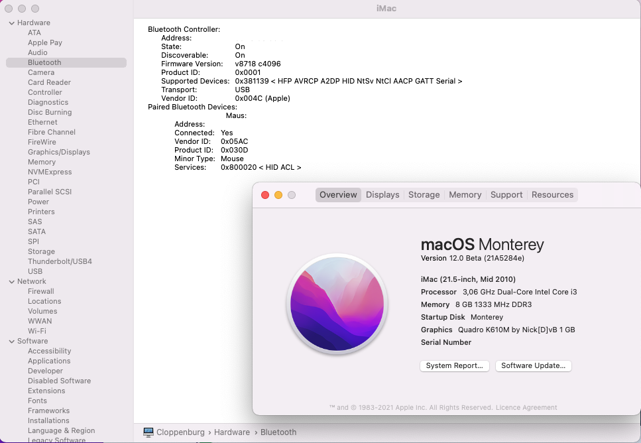Select WWAN under Network
The image size is (641, 443).
[40, 321]
